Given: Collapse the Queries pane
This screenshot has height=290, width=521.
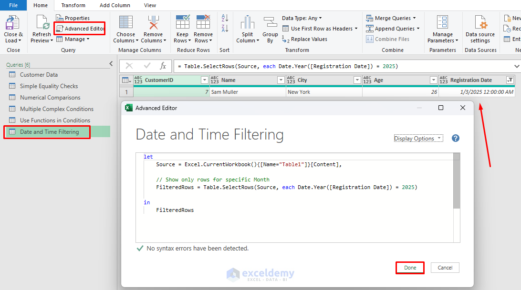Looking at the screenshot, I should pos(111,64).
